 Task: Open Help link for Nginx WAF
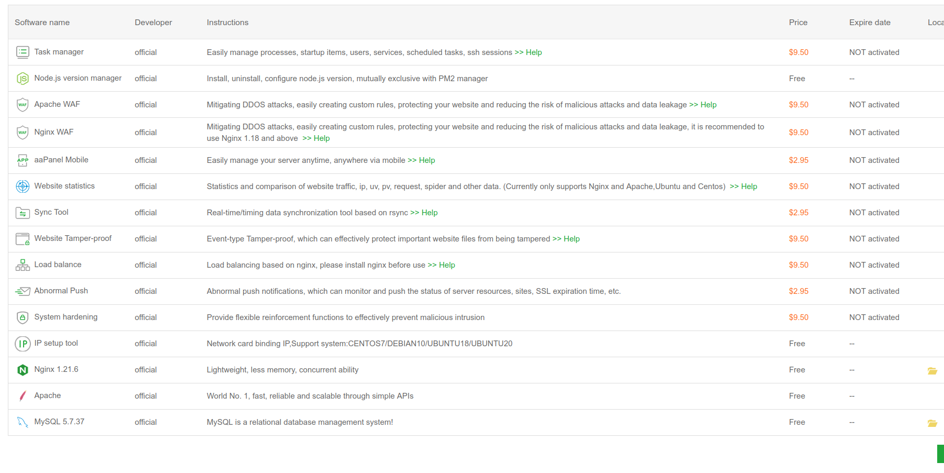click(316, 138)
